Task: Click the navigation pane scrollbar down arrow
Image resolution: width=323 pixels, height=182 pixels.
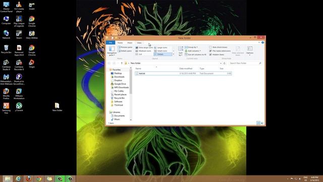Action: (131, 120)
